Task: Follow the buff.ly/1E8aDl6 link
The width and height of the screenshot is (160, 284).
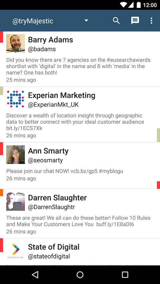Action: (x=115, y=224)
